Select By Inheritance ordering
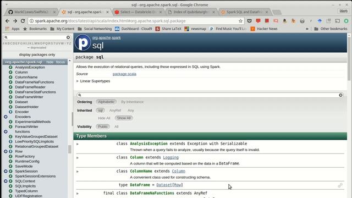Image resolution: width=352 pixels, height=198 pixels. point(132,102)
